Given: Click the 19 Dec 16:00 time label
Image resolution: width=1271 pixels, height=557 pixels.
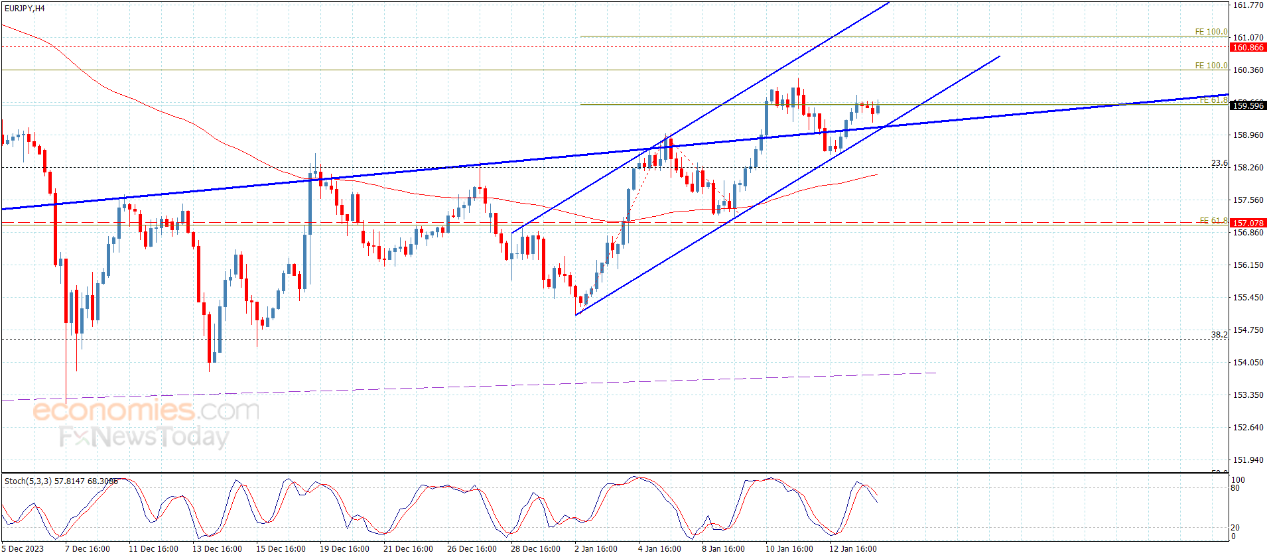Looking at the screenshot, I should tap(344, 548).
